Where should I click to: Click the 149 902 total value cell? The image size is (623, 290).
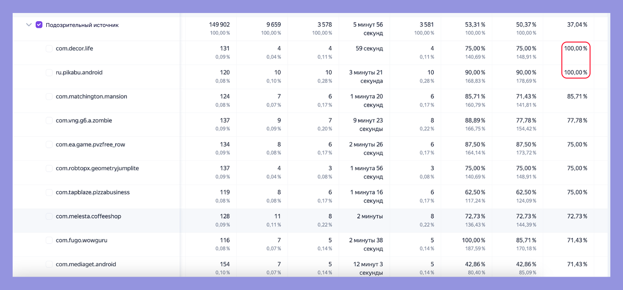pos(219,25)
